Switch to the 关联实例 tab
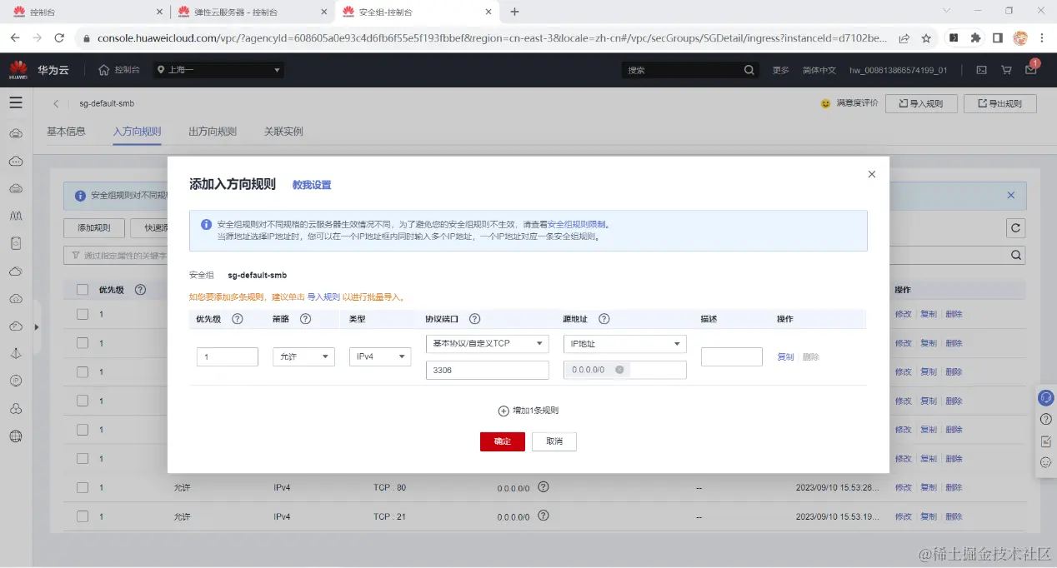Image resolution: width=1057 pixels, height=568 pixels. 283,132
